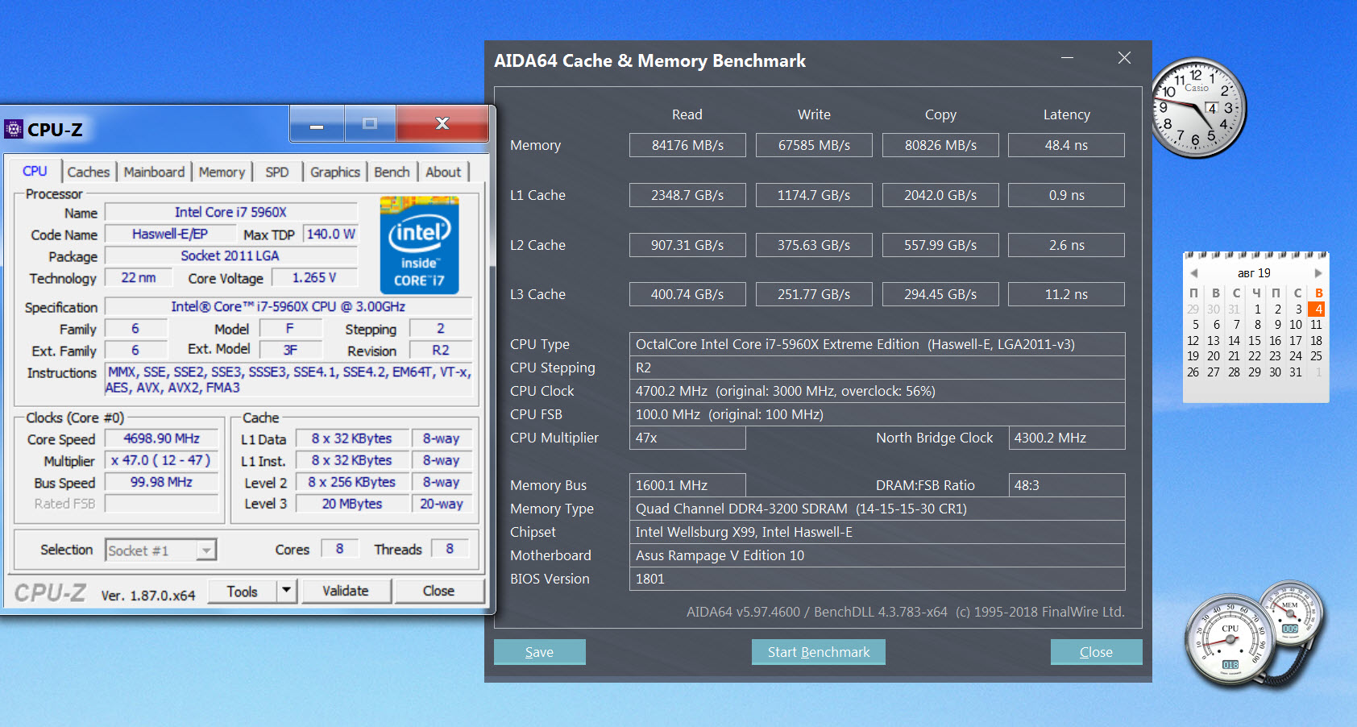1357x727 pixels.
Task: Click the DRAM:FSB Ratio value 48:3
Action: pyautogui.click(x=1067, y=485)
